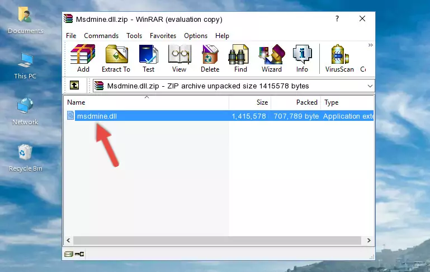Open the File menu

click(71, 36)
